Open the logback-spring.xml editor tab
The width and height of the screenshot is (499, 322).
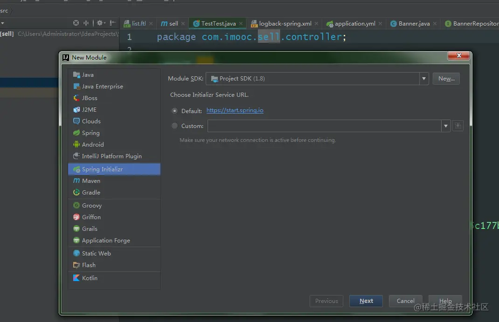click(285, 24)
